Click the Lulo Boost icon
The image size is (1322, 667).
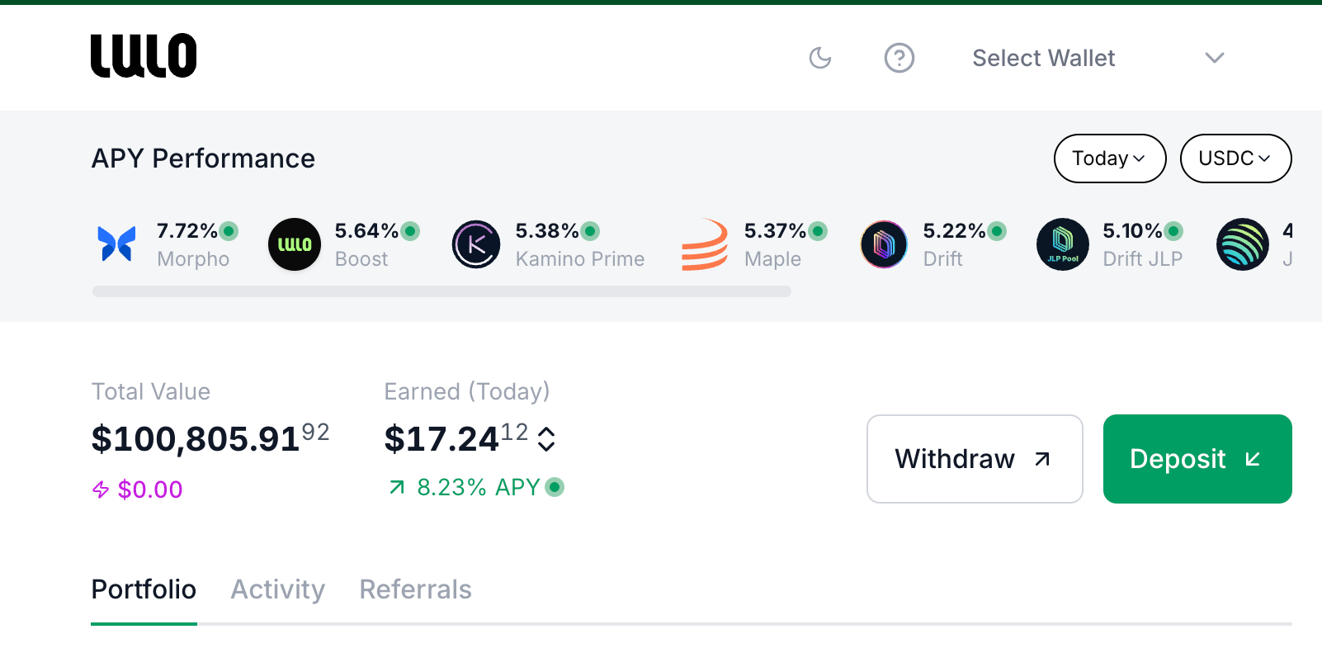tap(295, 244)
